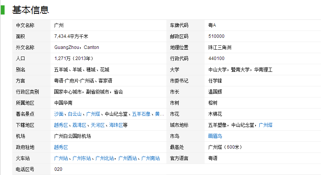332x175 pixels.
Task: Click the 机场 field label
Action: pos(20,136)
